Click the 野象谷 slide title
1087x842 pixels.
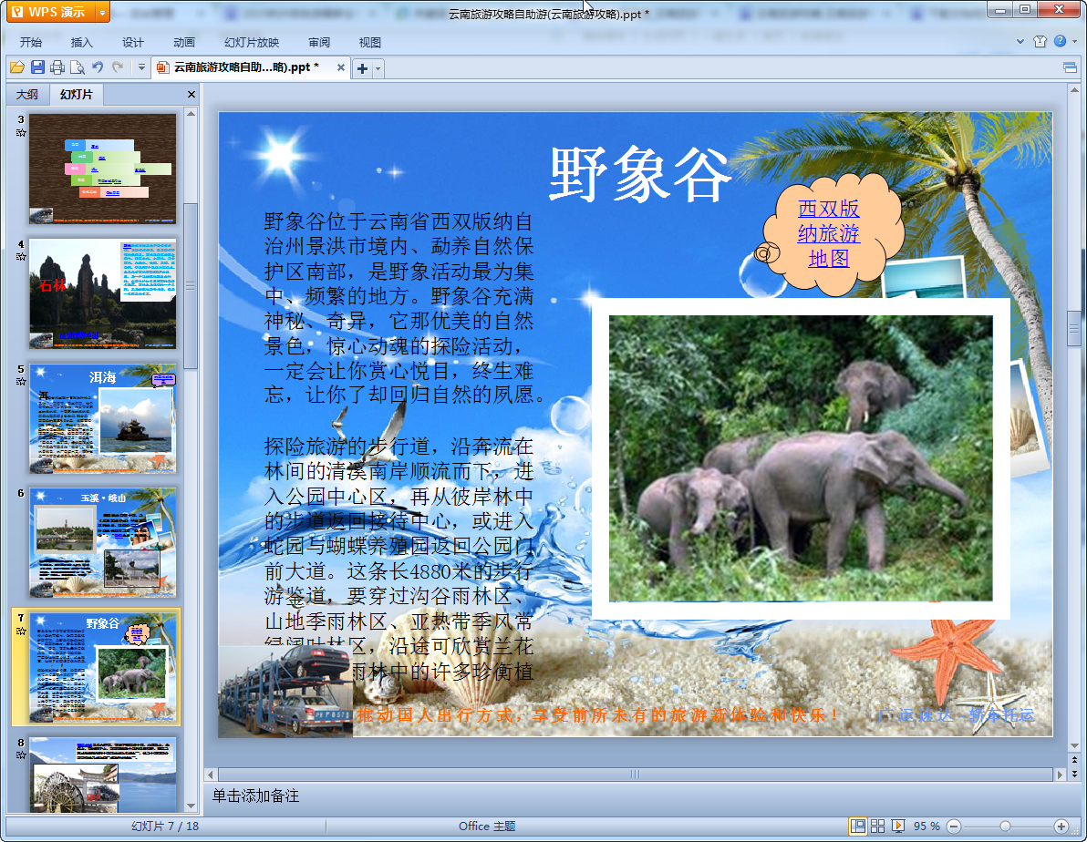click(x=640, y=174)
